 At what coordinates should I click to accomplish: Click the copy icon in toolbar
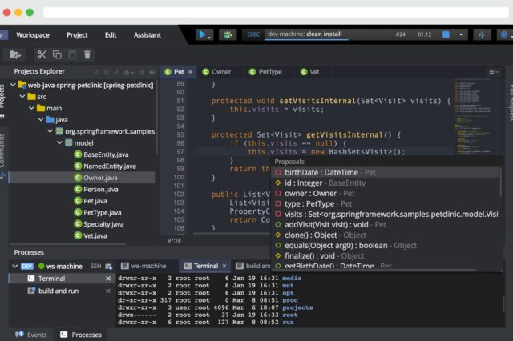point(57,54)
